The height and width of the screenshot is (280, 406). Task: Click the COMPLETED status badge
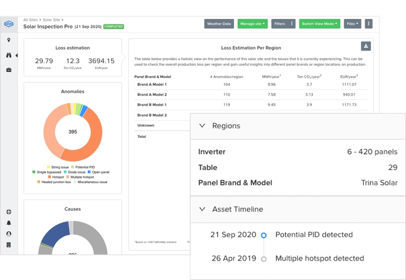coord(114,26)
